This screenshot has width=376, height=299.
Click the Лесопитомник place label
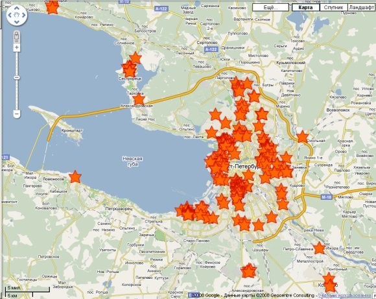152,252
